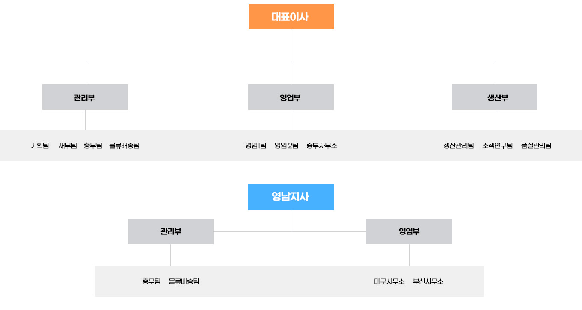Click the 조색연구팀 label
The height and width of the screenshot is (310, 582).
click(497, 146)
